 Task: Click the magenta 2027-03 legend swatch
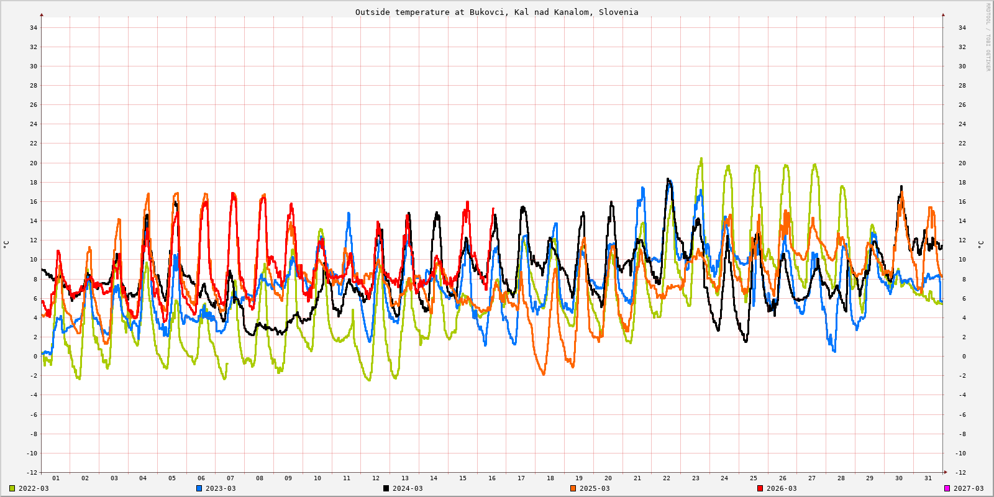pyautogui.click(x=947, y=488)
